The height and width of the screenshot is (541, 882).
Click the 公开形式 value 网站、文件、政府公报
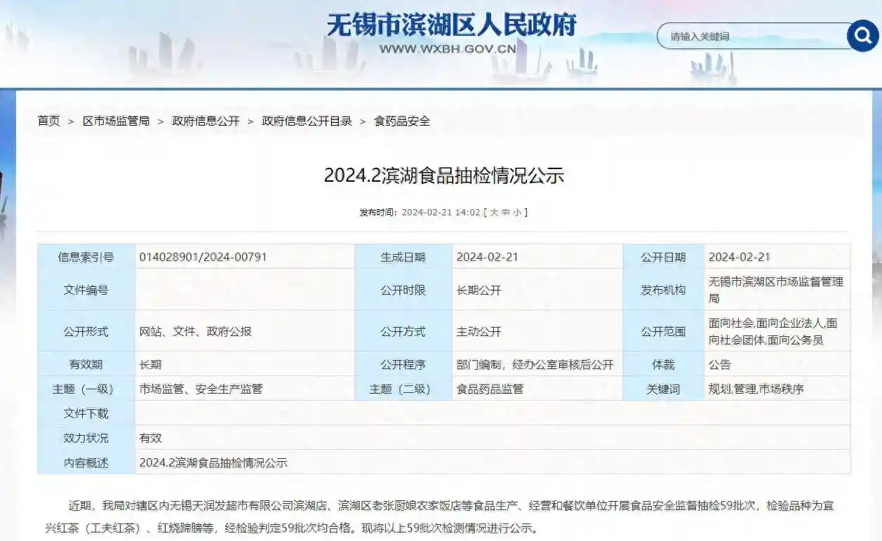coord(196,331)
